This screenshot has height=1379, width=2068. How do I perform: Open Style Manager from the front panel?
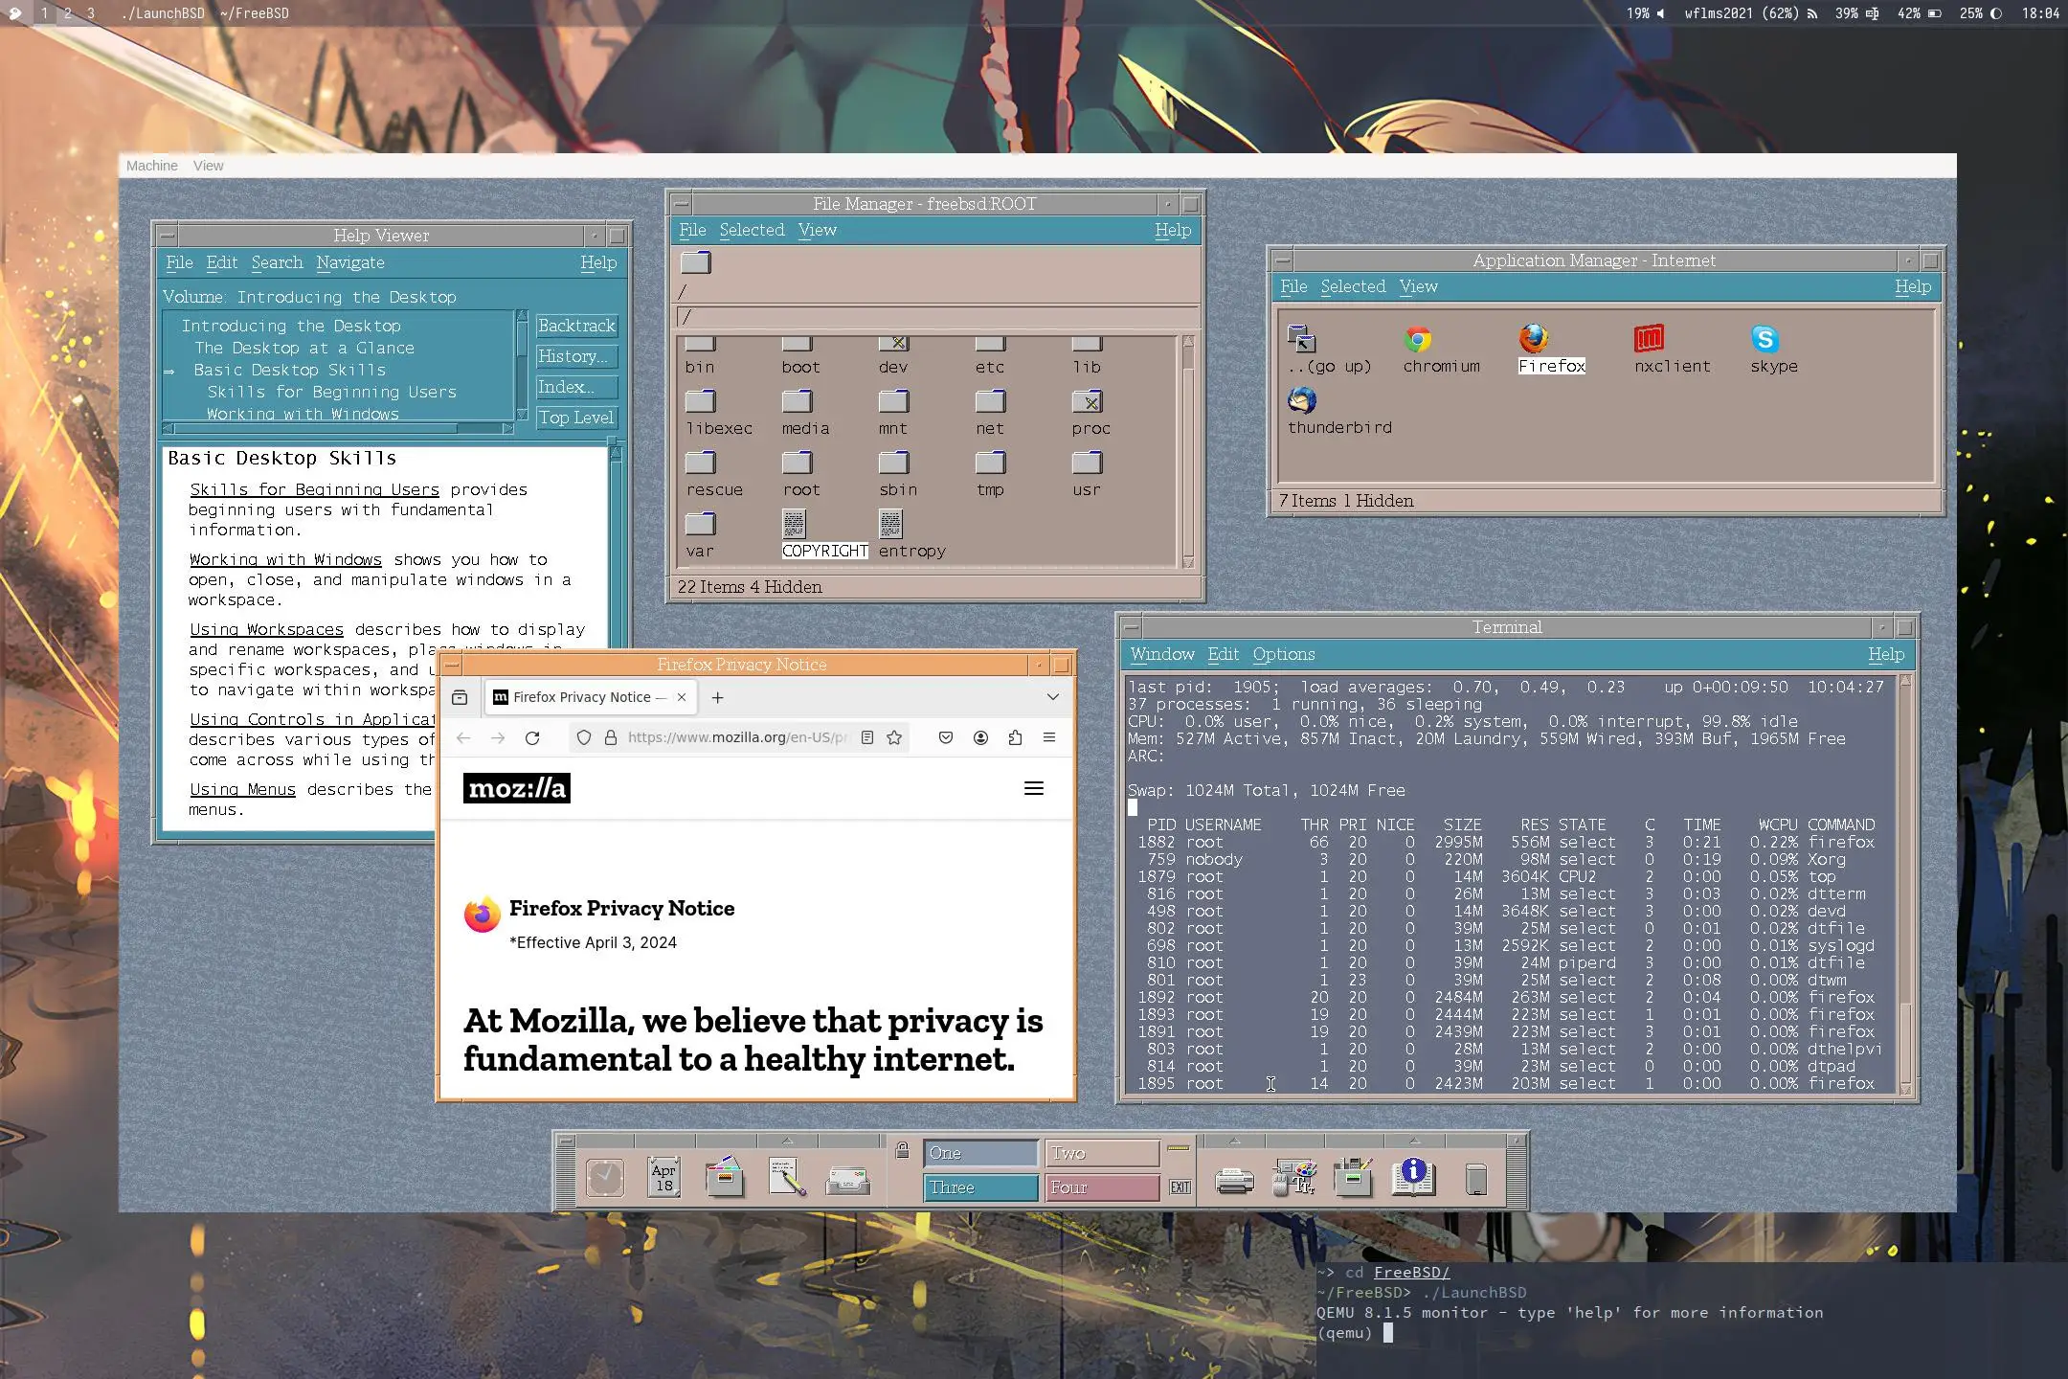click(1294, 1178)
